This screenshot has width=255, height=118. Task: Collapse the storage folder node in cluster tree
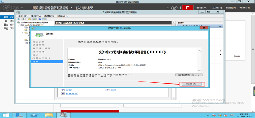tap(23, 33)
